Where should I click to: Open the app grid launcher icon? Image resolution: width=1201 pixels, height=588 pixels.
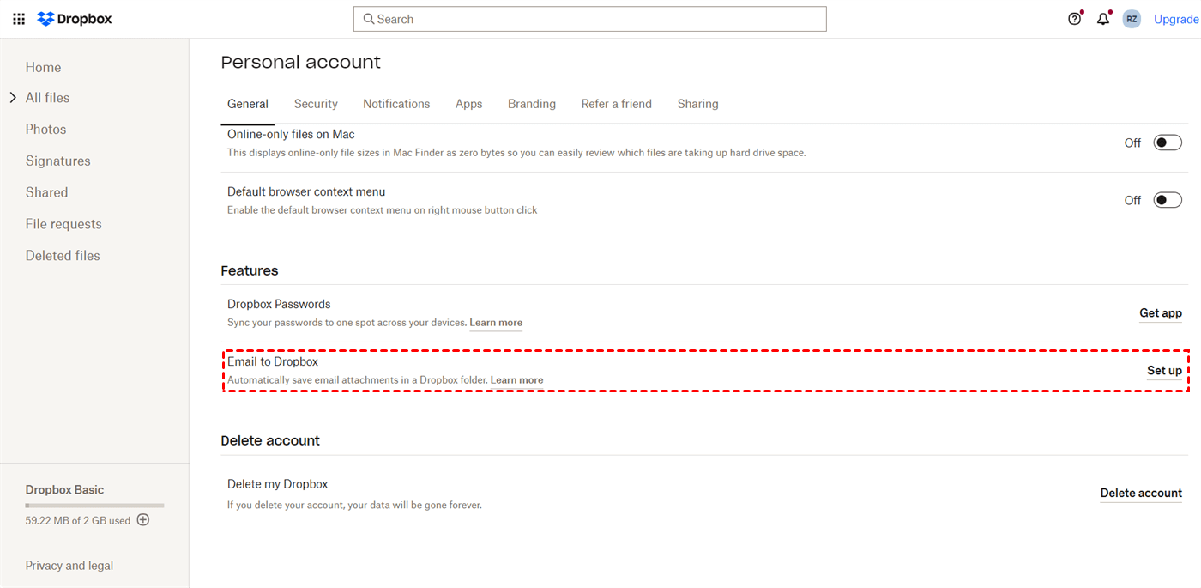[x=19, y=19]
